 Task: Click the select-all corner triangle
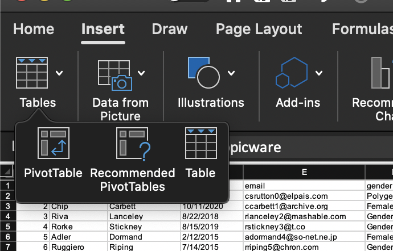click(x=7, y=171)
